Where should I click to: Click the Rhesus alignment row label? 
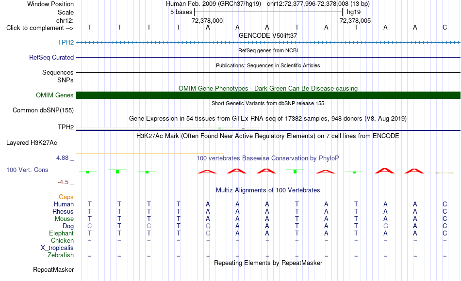click(x=63, y=211)
